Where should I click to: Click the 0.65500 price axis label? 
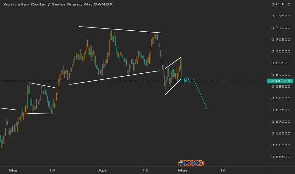point(281,157)
